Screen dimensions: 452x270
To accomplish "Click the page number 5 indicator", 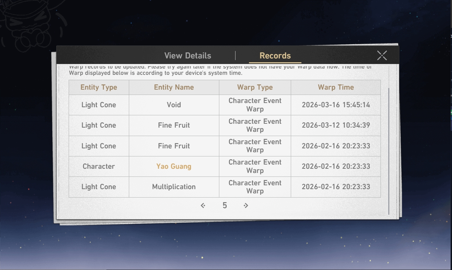I will click(x=225, y=205).
